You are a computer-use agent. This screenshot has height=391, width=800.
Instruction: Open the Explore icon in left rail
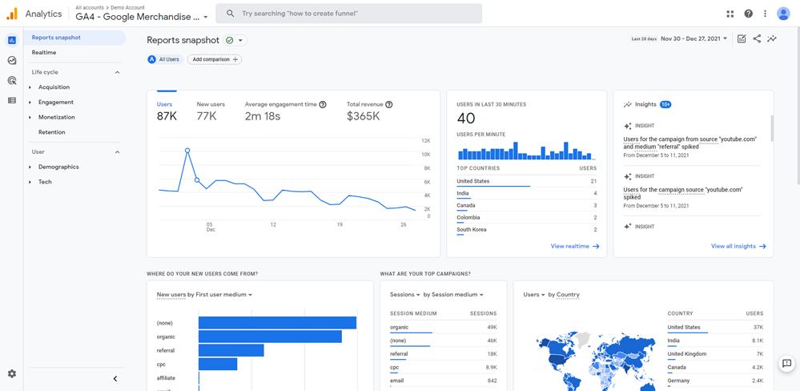(12, 60)
